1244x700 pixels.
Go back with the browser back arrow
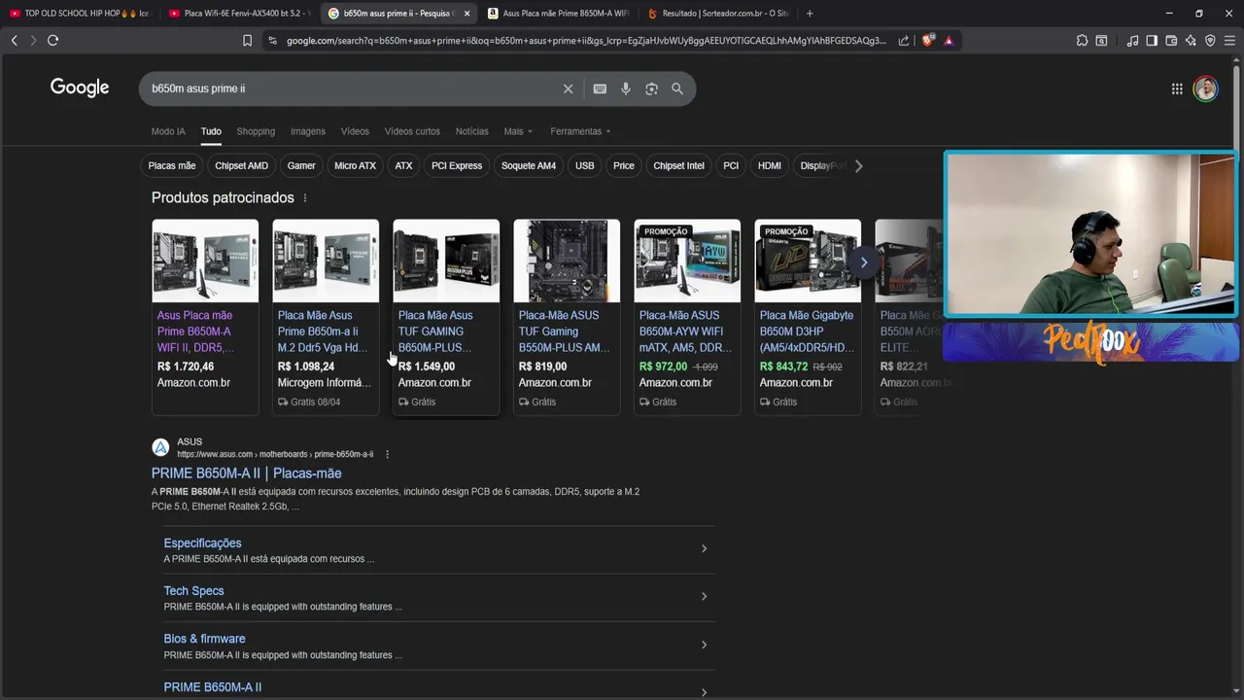click(14, 40)
